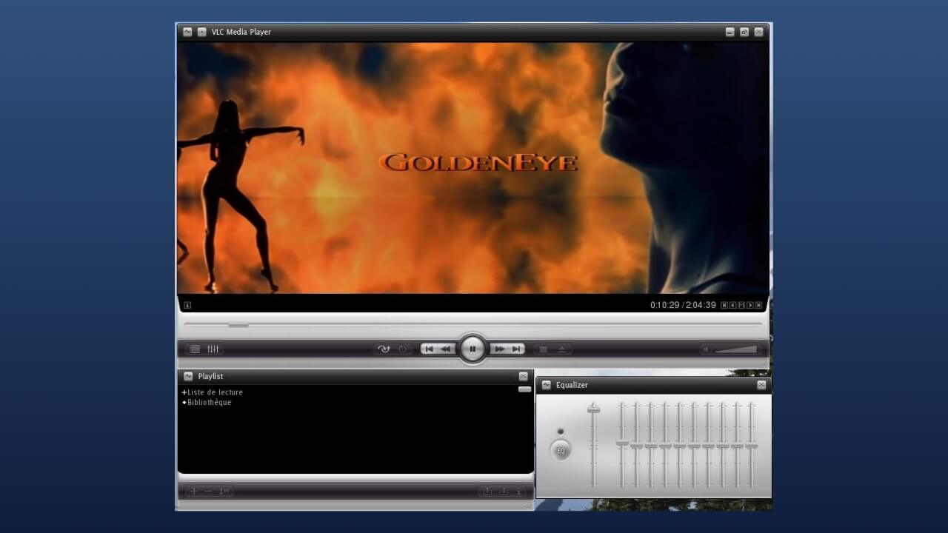Click the second small icon in VLC title bar

202,32
